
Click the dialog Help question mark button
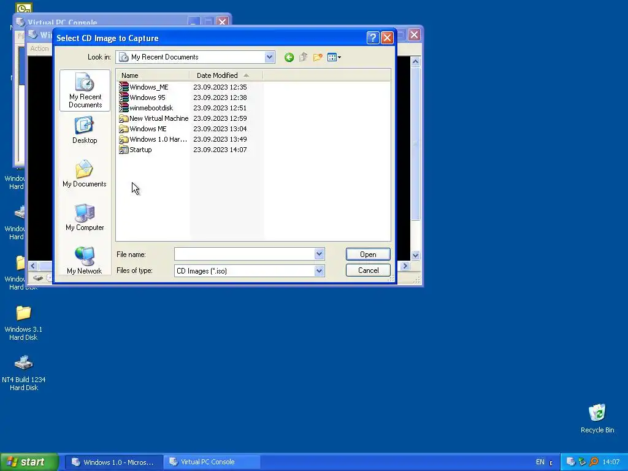(373, 37)
